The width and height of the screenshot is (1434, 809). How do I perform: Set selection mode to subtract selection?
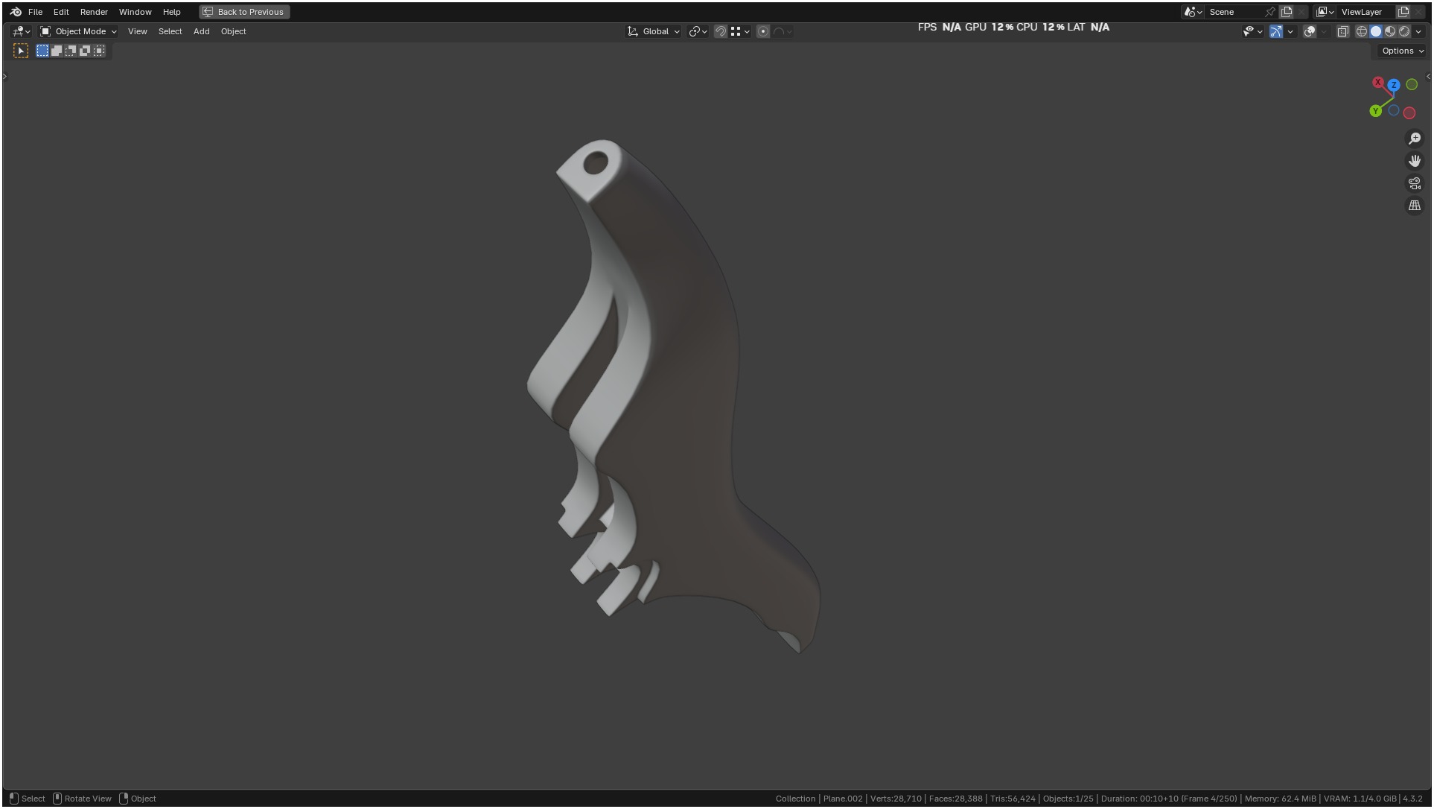pyautogui.click(x=71, y=51)
